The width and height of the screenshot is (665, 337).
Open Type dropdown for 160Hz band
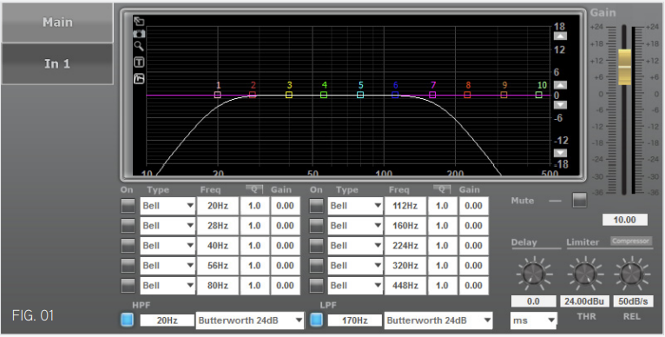coord(355,226)
